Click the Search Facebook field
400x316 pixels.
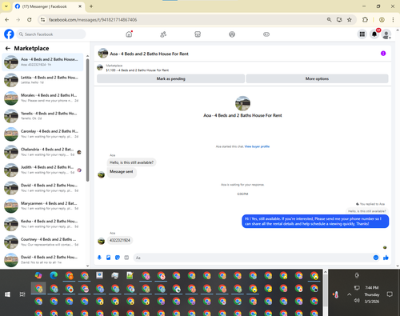(51, 34)
